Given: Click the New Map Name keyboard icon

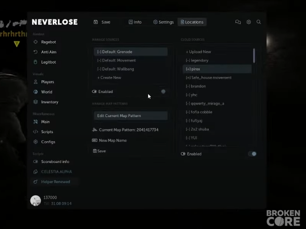Looking at the screenshot, I should pyautogui.click(x=95, y=140).
